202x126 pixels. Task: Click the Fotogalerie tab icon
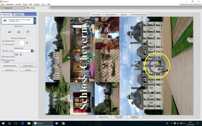coord(3,8)
